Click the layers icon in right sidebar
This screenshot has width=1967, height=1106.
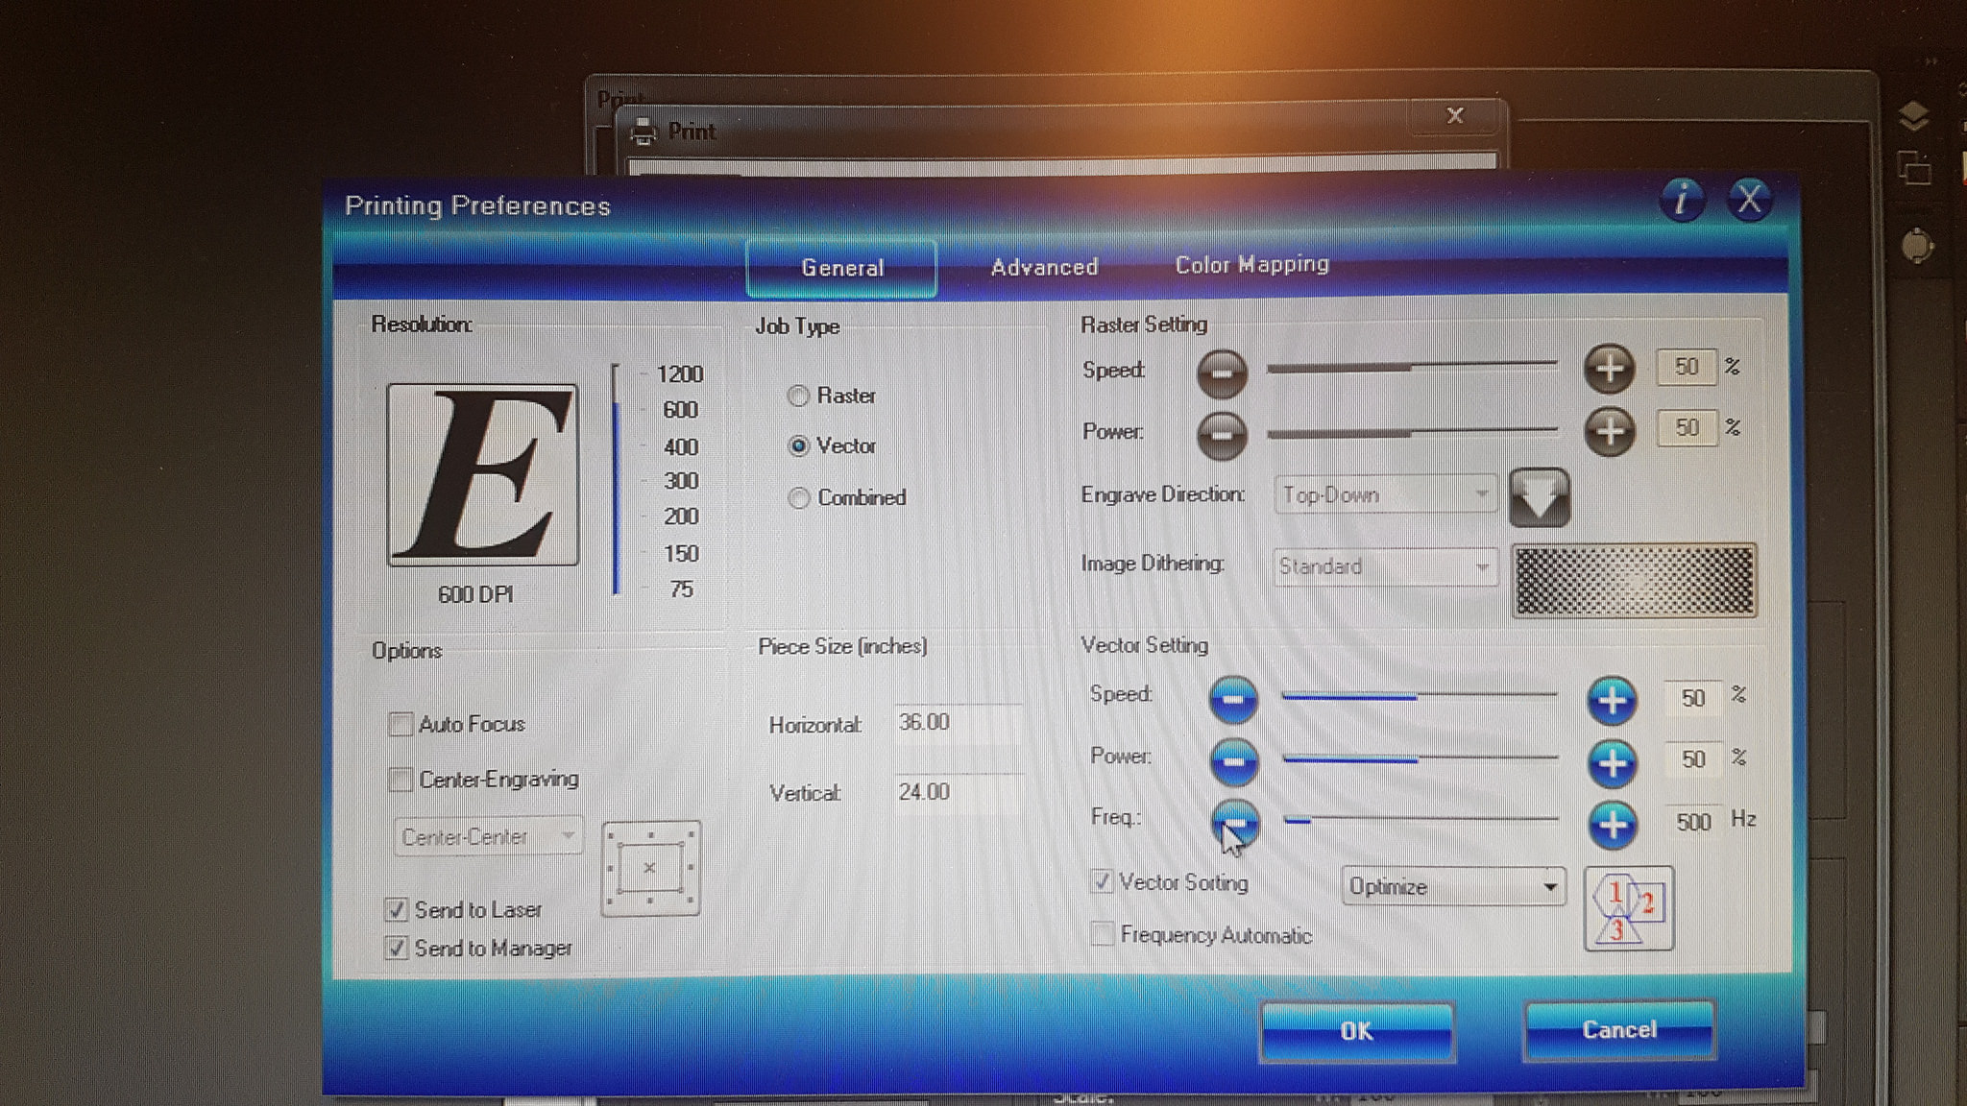tap(1914, 116)
